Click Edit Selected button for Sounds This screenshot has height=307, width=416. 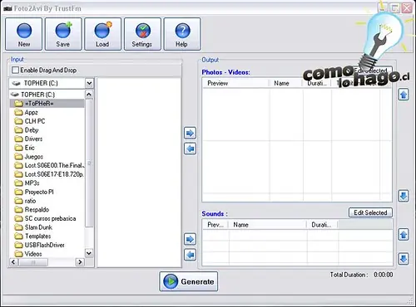370,212
